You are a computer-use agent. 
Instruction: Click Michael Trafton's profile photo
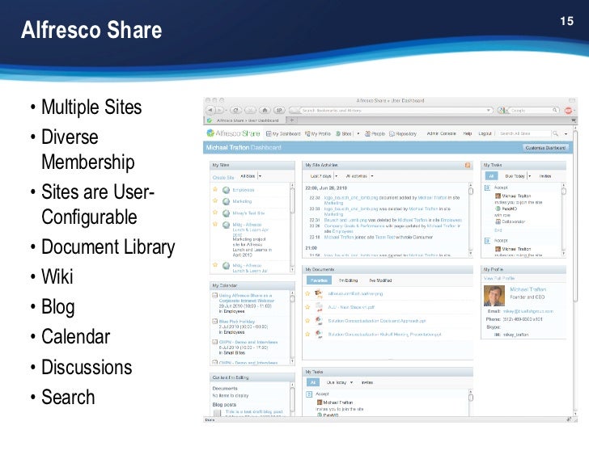point(494,296)
